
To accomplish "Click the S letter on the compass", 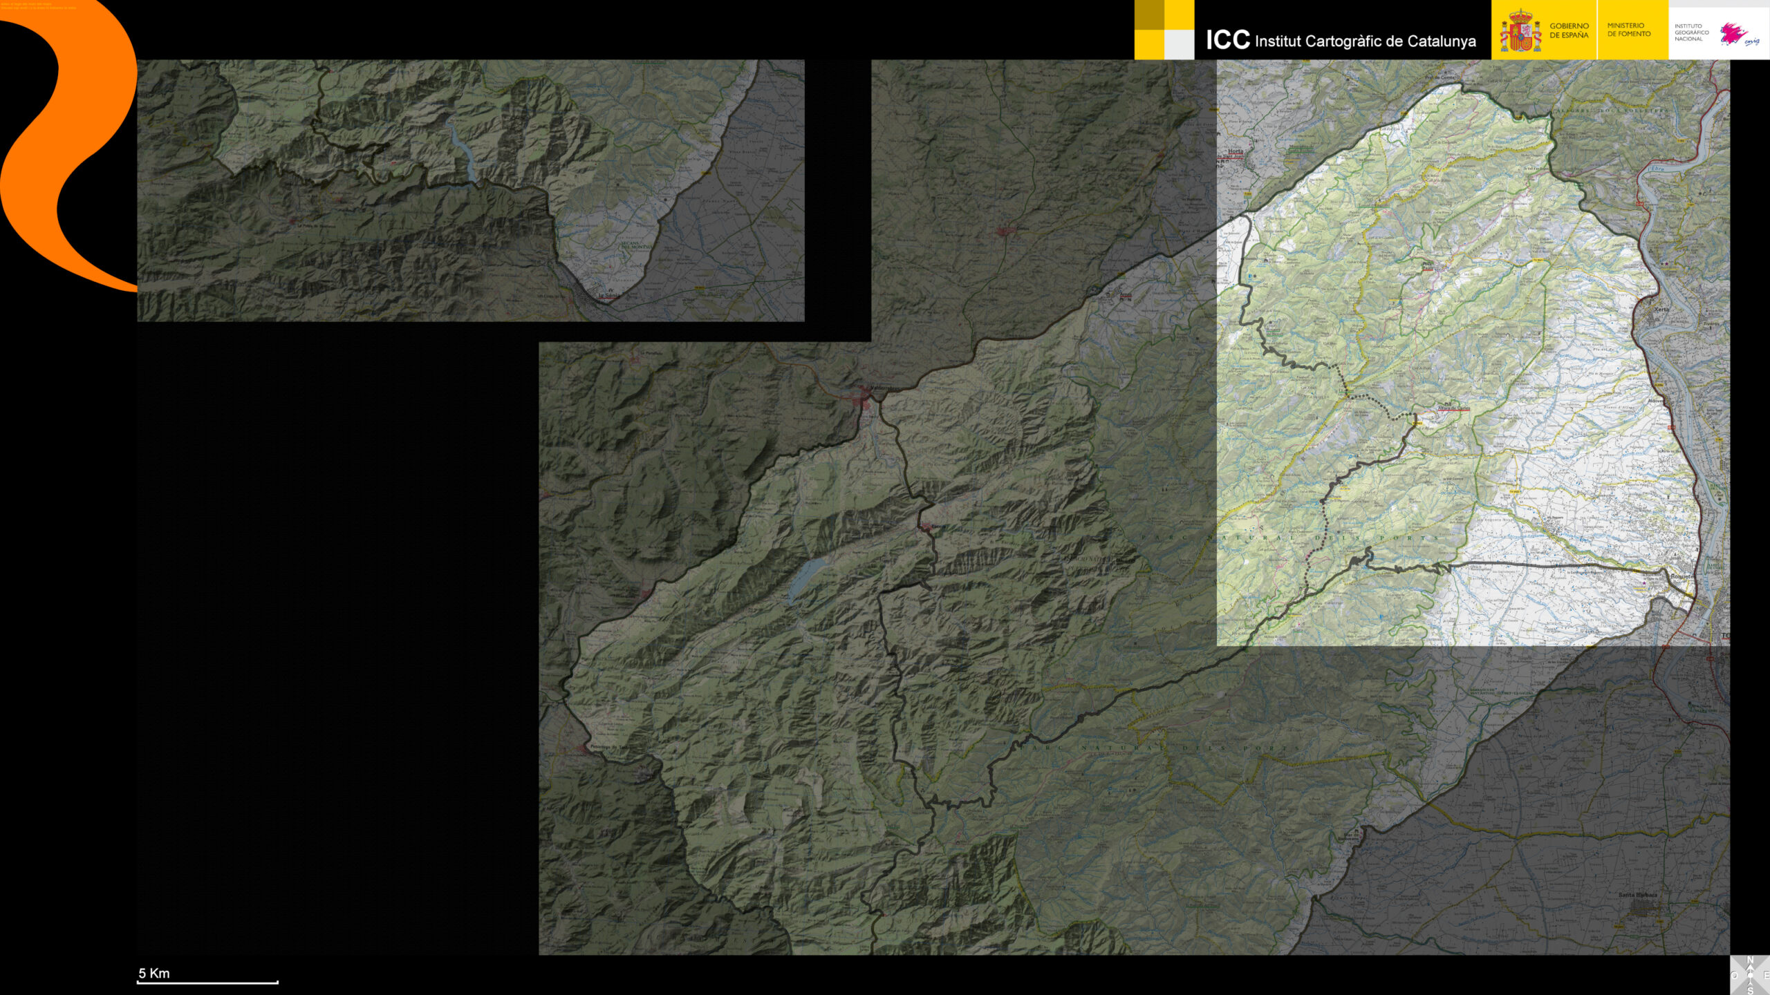I will (x=1750, y=991).
